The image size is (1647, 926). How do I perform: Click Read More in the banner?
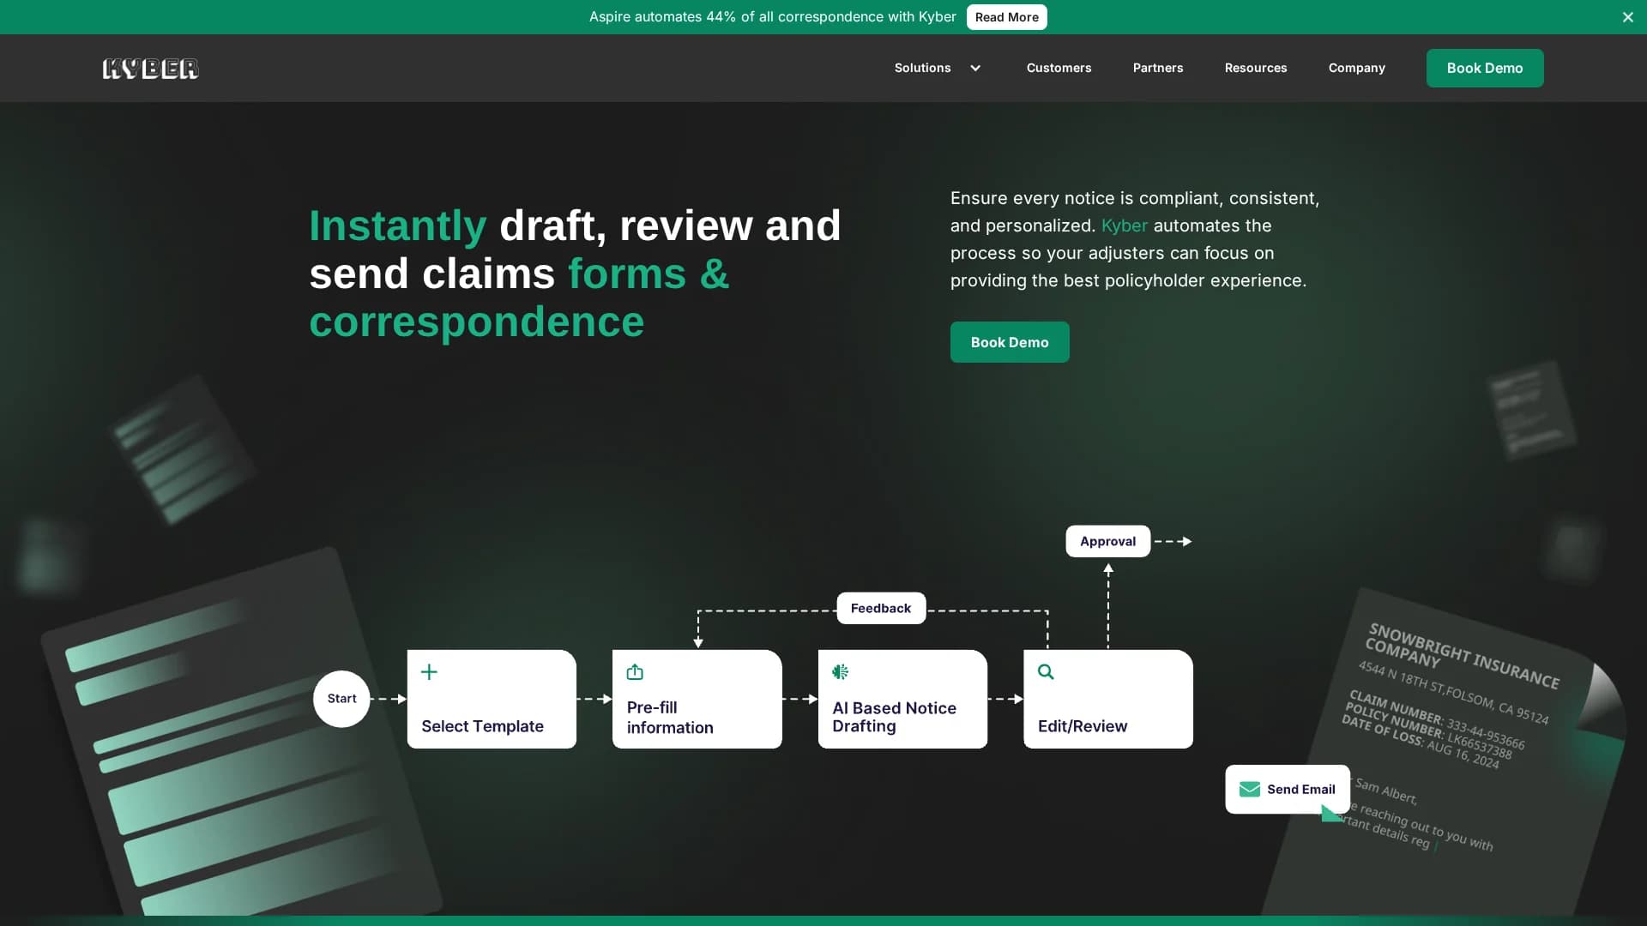(1006, 17)
